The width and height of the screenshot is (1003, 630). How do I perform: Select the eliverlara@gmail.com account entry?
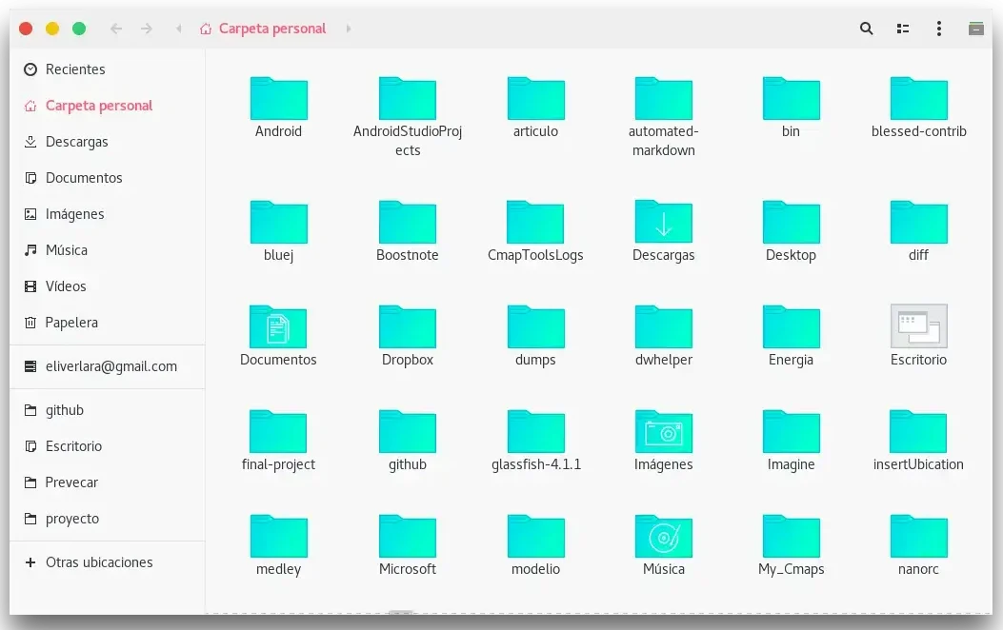click(107, 366)
